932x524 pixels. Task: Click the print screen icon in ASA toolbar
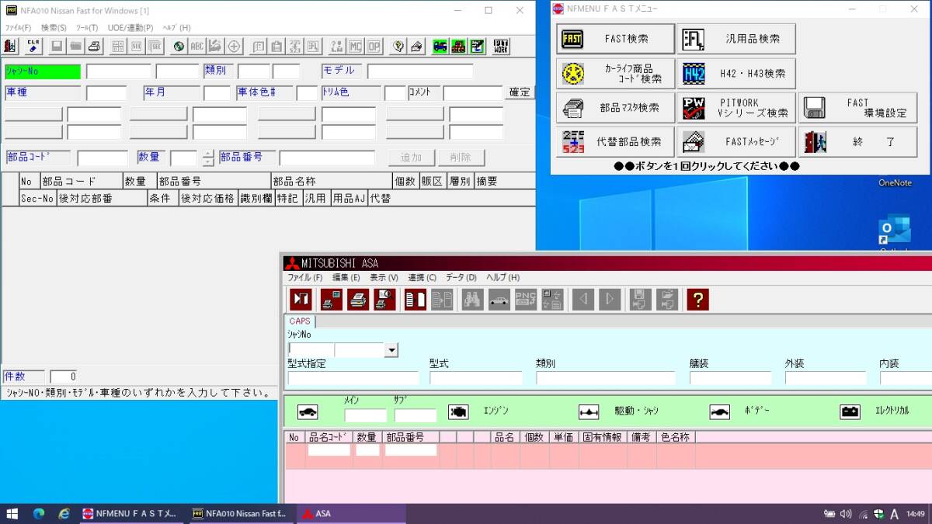tap(332, 299)
